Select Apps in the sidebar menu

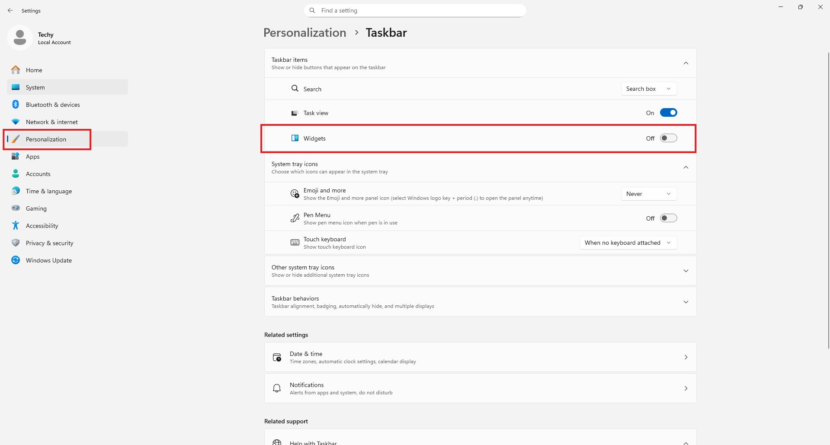coord(33,157)
